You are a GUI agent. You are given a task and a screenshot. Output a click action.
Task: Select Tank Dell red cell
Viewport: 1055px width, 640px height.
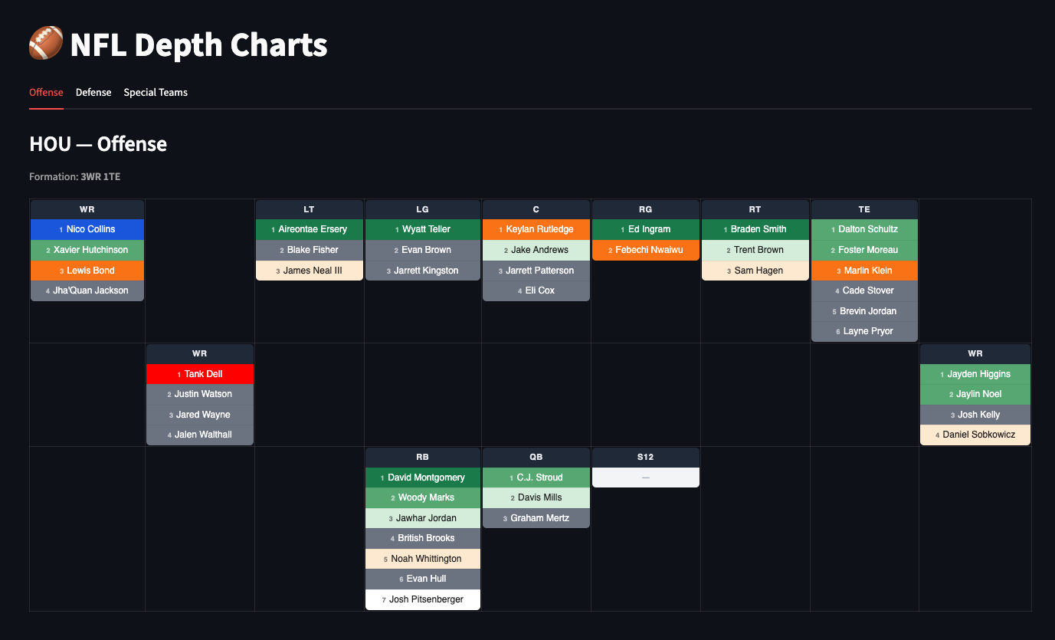(200, 374)
